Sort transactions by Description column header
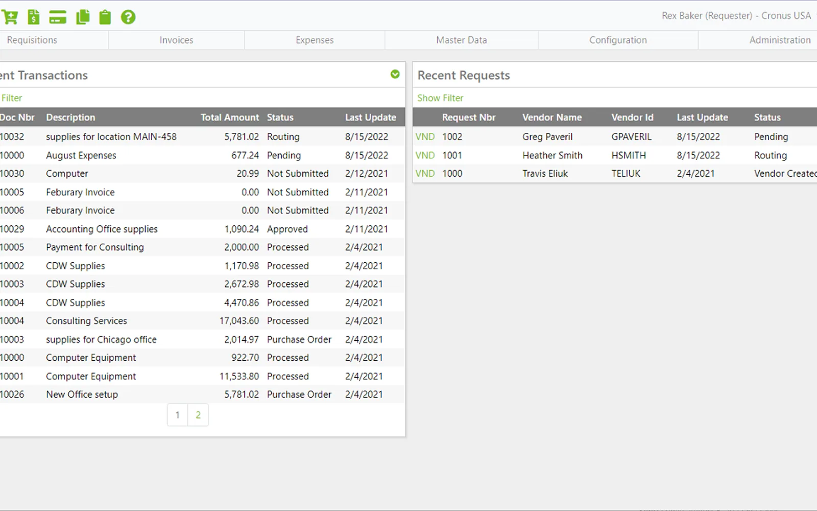The image size is (817, 511). (x=70, y=118)
